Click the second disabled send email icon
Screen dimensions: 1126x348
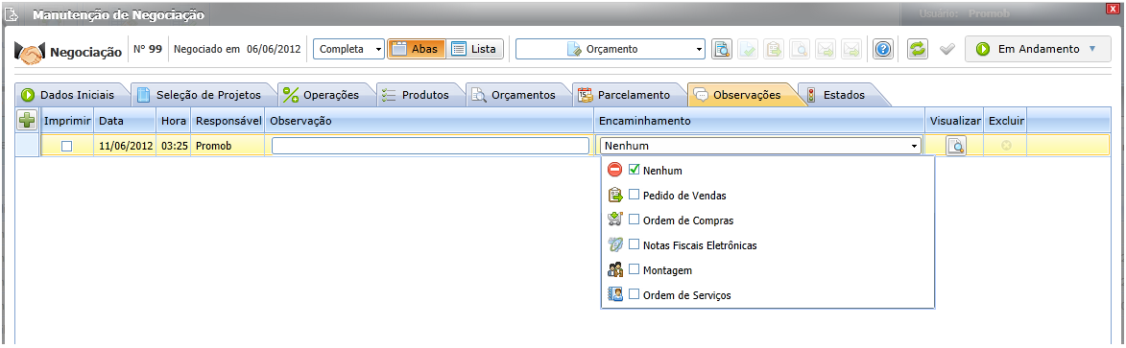850,49
